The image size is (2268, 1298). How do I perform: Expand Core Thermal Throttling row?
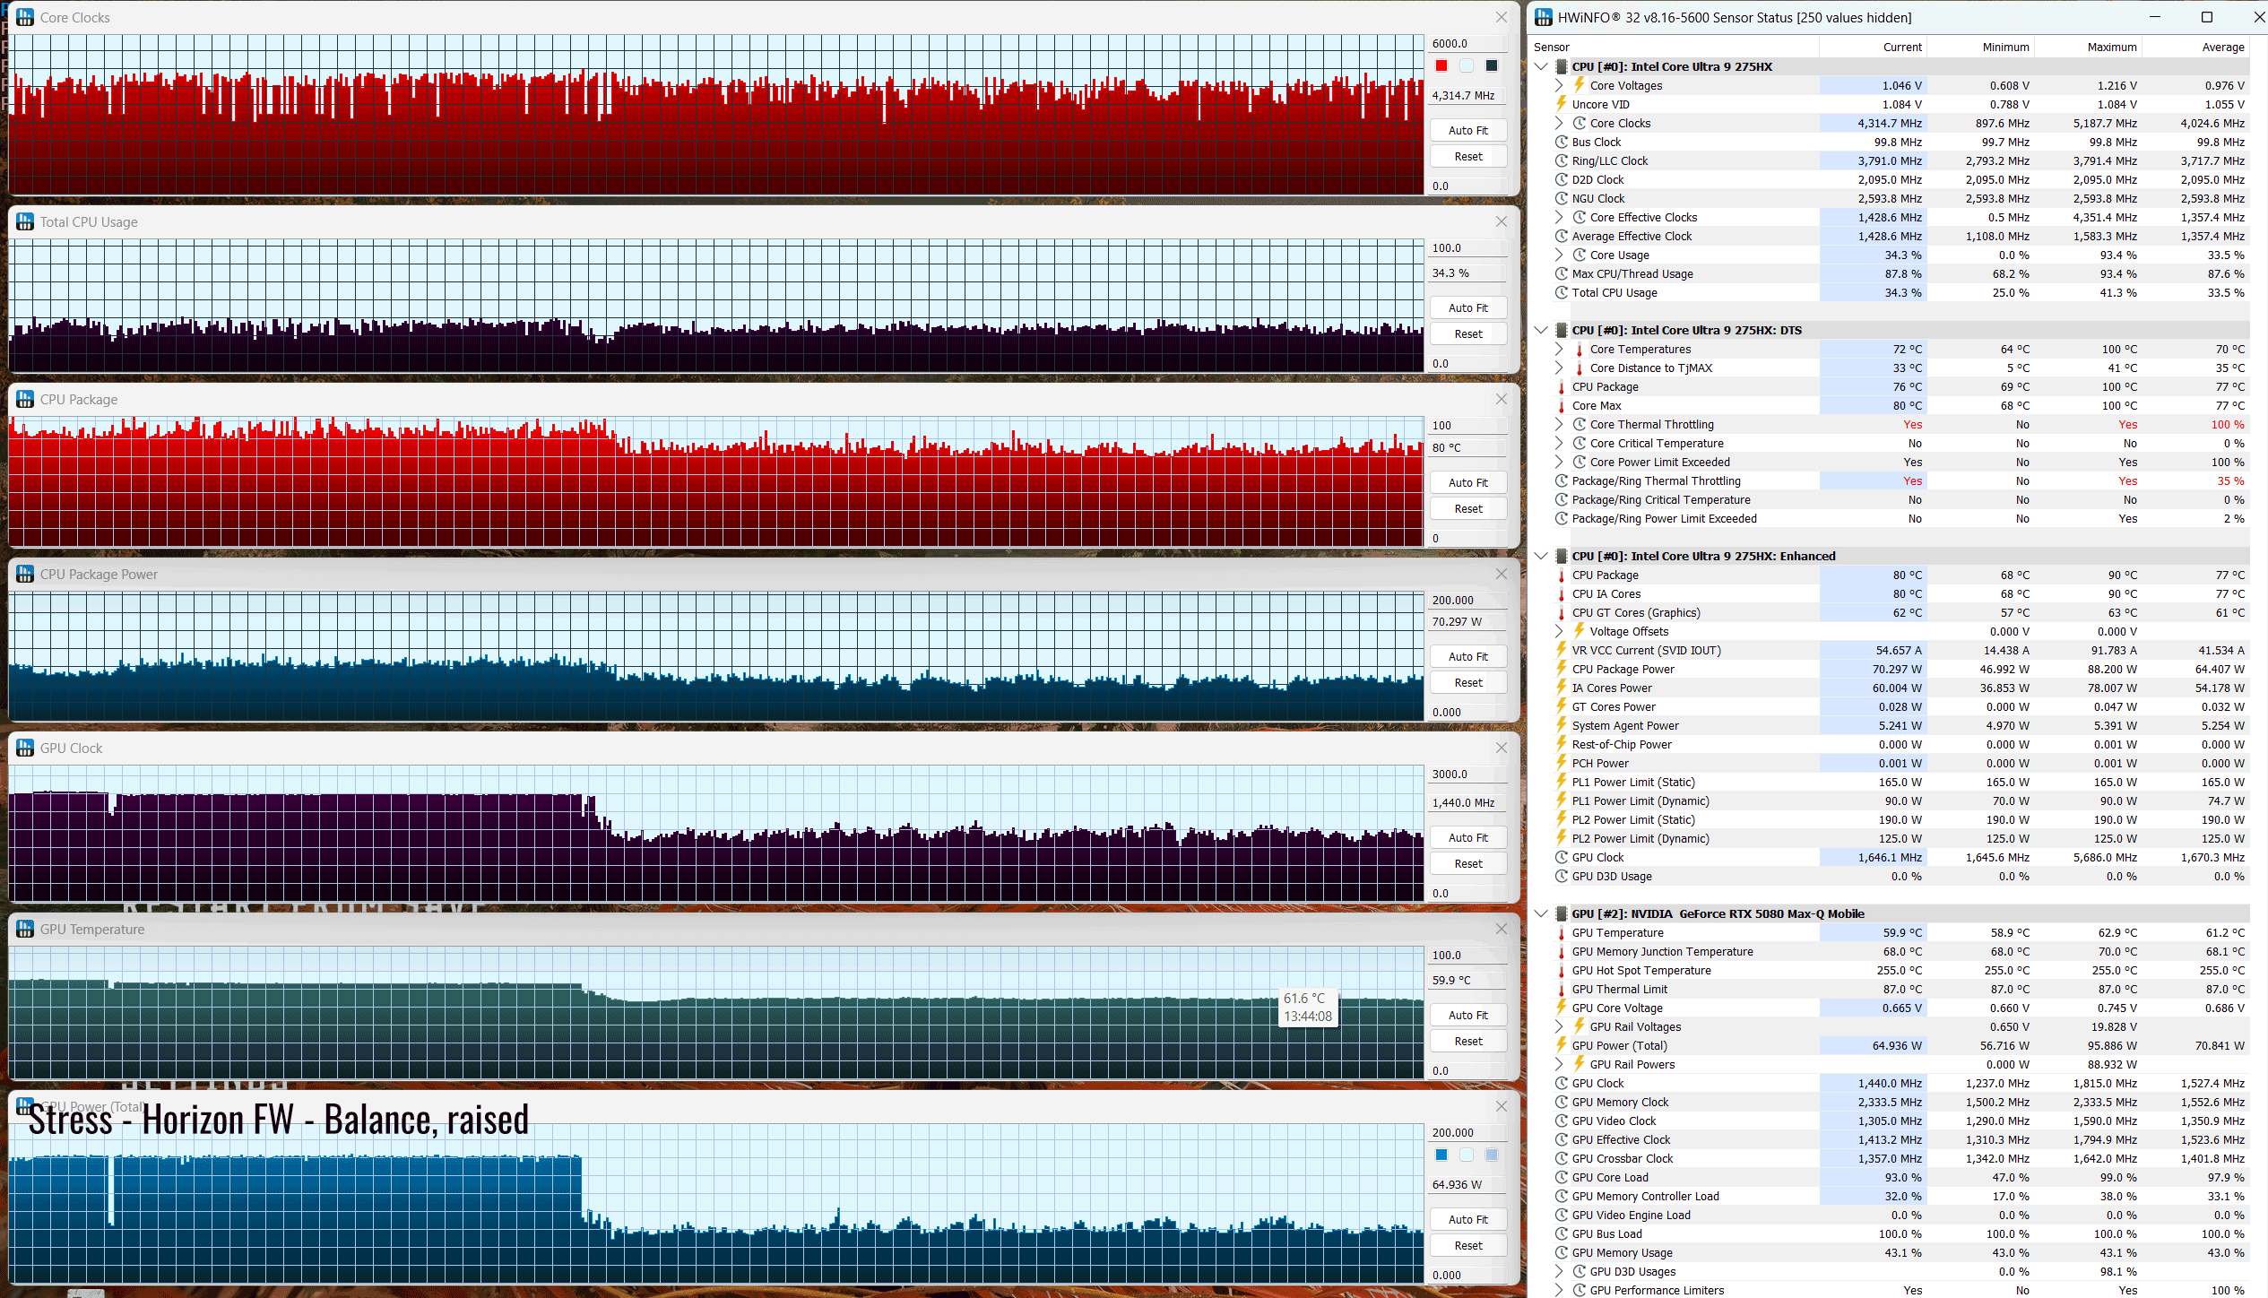pos(1559,424)
